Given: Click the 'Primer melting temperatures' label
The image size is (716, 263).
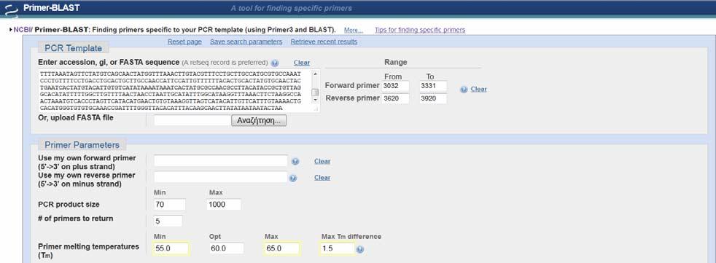Looking at the screenshot, I should pos(88,251).
